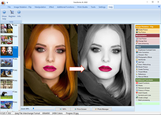Select thumbnail 07.jpg
Screen dimensions: 161x115
tap(7, 95)
